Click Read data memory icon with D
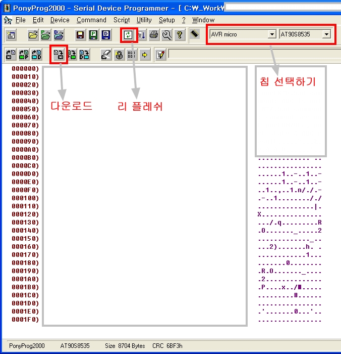The width and height of the screenshot is (341, 354). pyautogui.click(x=36, y=55)
